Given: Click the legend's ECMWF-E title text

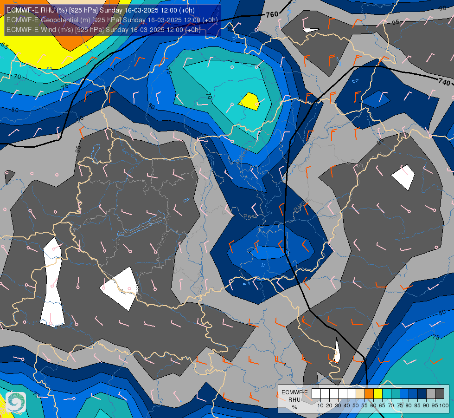Looking at the screenshot, I should [294, 392].
